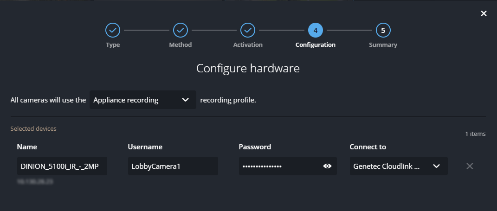Screen dimensions: 497x211
Task: Click the 'Configuration' step label
Action: [316, 45]
